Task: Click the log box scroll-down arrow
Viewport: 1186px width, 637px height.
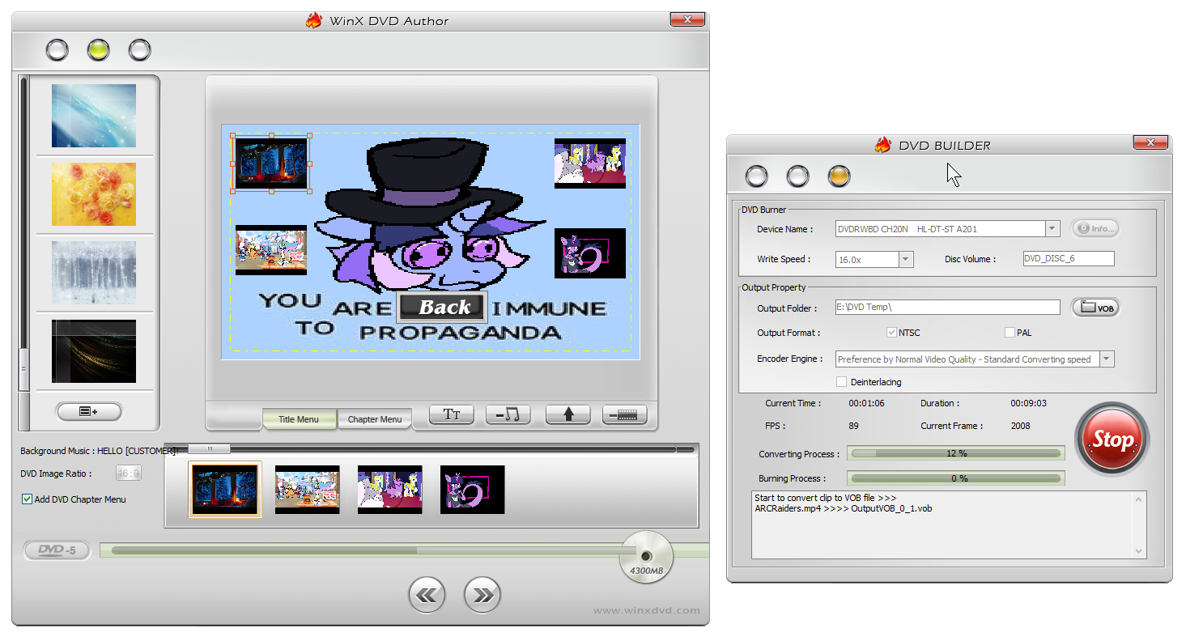Action: 1139,550
